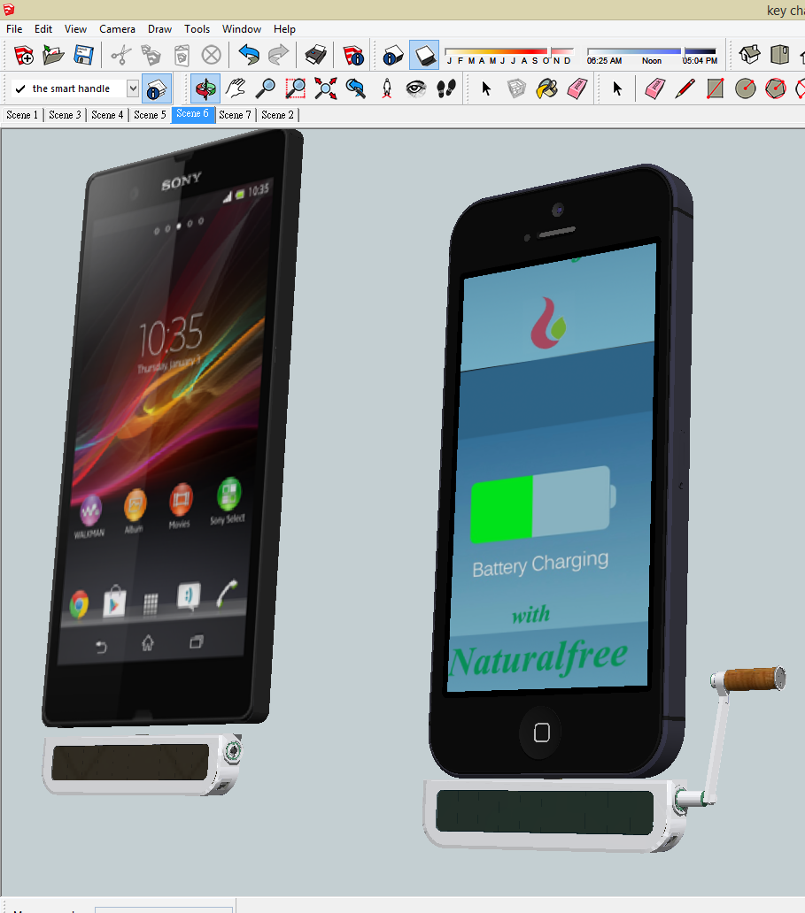Viewport: 805px width, 913px height.
Task: Open the View menu
Action: click(x=75, y=29)
